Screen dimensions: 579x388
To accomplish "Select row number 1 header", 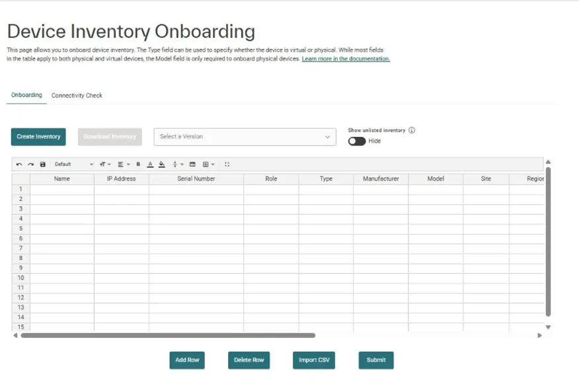I will pos(20,189).
